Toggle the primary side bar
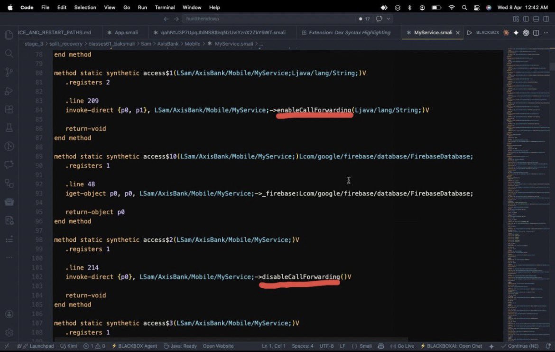 pyautogui.click(x=526, y=19)
